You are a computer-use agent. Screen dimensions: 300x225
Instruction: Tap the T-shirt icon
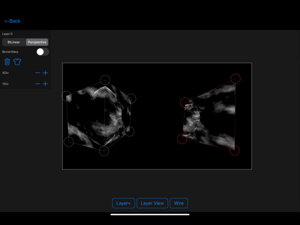(17, 61)
